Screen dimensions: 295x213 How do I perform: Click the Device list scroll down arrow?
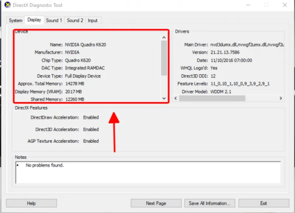[x=164, y=98]
